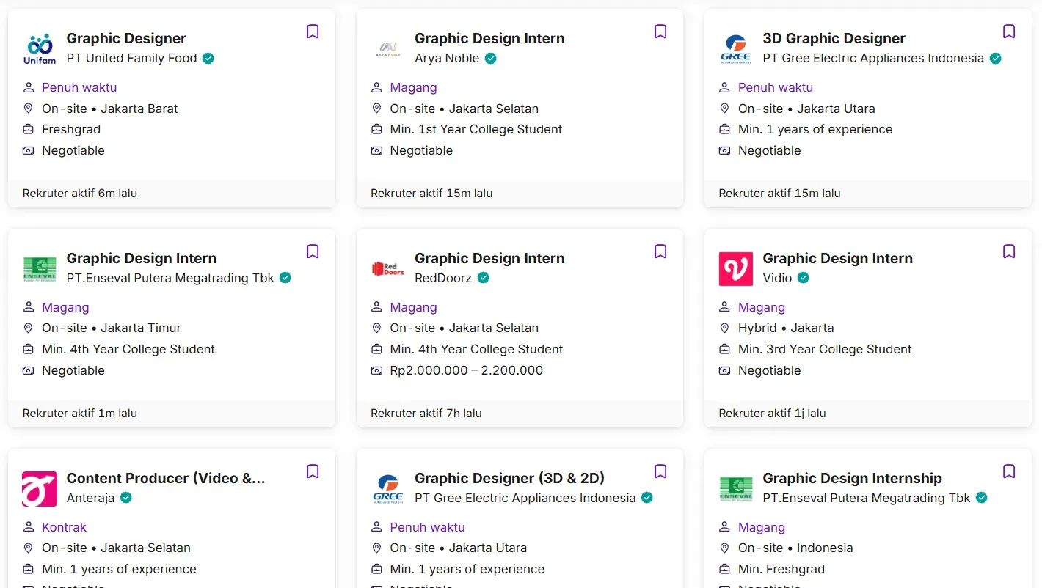Visit the RedDoorz company name
This screenshot has width=1042, height=588.
tap(443, 278)
